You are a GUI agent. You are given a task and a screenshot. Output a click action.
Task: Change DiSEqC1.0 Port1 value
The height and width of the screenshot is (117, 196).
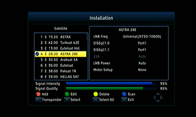(142, 43)
